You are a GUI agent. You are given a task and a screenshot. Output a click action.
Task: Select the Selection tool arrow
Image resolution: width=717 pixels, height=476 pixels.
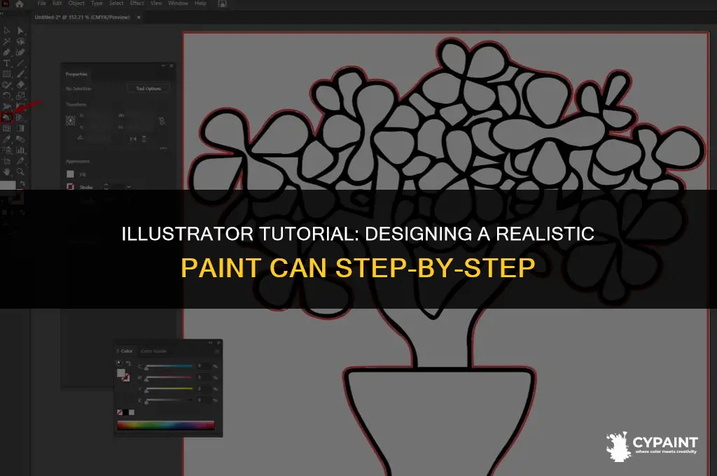coord(7,31)
